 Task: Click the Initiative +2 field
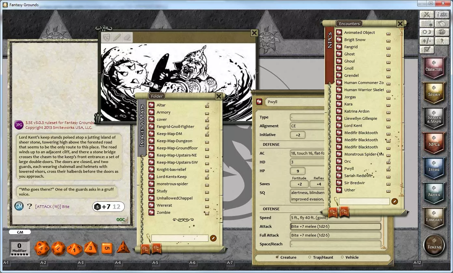click(298, 135)
